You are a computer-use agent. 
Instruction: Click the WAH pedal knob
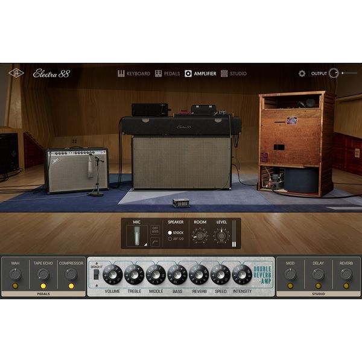click(x=15, y=275)
